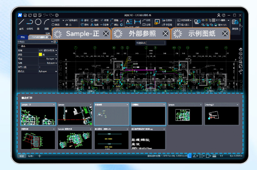Add a new layout with plus icon

click(x=39, y=156)
